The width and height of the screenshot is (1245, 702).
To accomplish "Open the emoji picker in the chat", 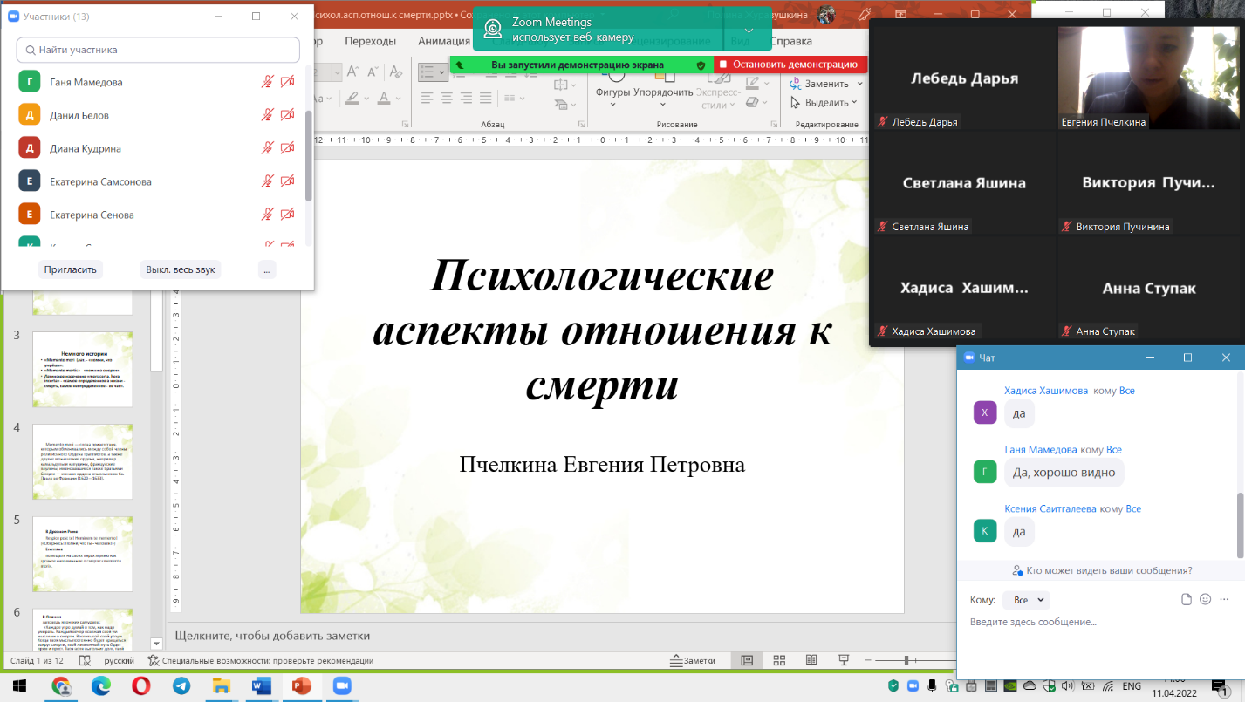I will click(1205, 599).
